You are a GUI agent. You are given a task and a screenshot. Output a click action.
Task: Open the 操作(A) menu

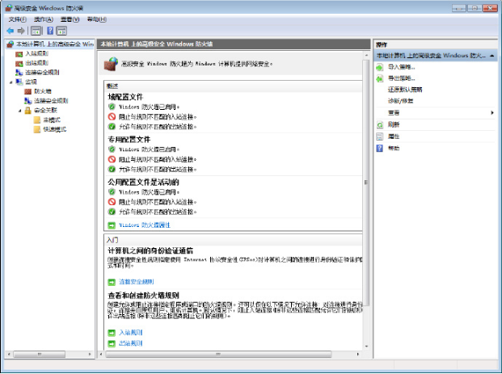pos(44,19)
